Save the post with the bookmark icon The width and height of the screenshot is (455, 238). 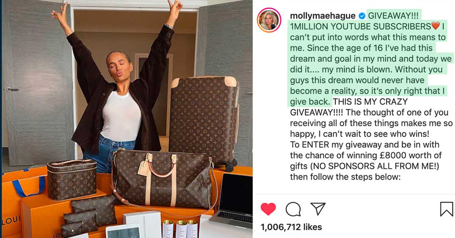(446, 209)
